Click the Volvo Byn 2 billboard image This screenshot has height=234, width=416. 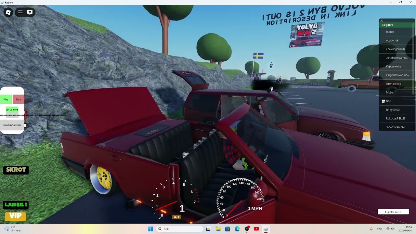click(306, 34)
